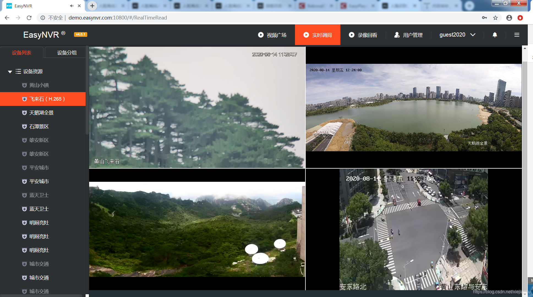
Task: Click the list icon next to 设备资源
Action: click(x=18, y=71)
